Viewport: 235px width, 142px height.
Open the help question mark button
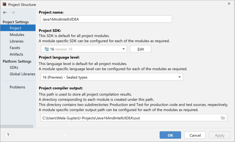coord(8,135)
